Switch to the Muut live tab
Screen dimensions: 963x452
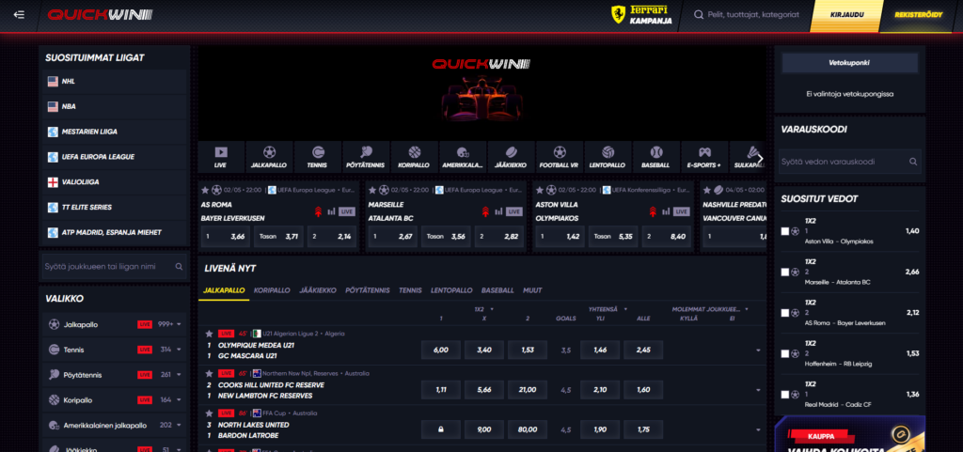pyautogui.click(x=532, y=290)
